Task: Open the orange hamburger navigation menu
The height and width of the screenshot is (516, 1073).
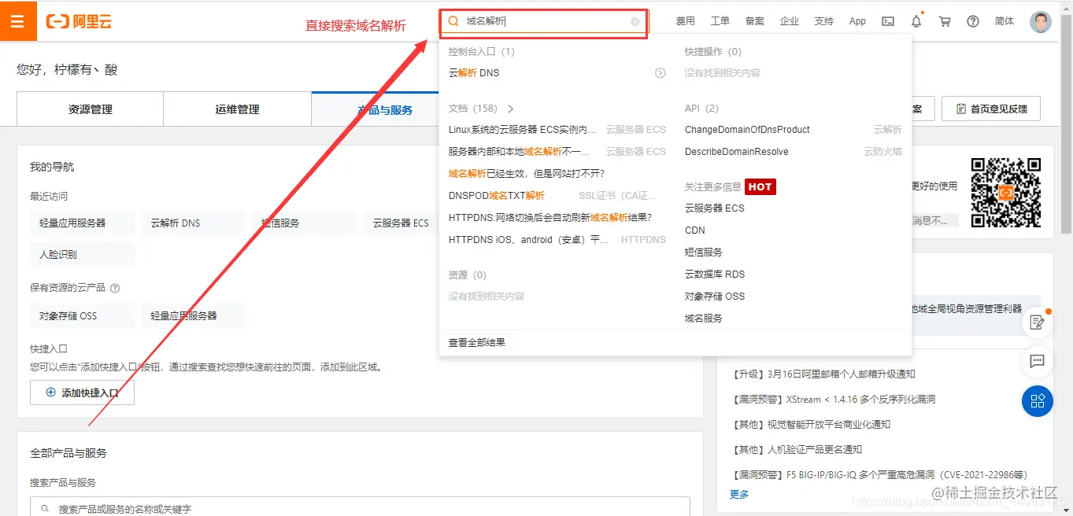Action: point(18,20)
